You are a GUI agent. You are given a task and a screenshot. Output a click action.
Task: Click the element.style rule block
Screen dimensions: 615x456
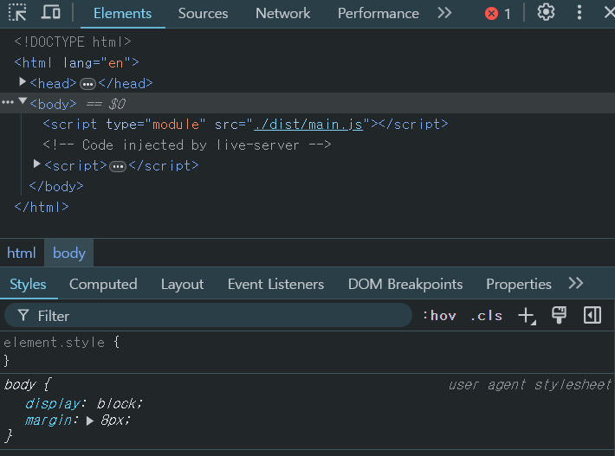(x=307, y=351)
